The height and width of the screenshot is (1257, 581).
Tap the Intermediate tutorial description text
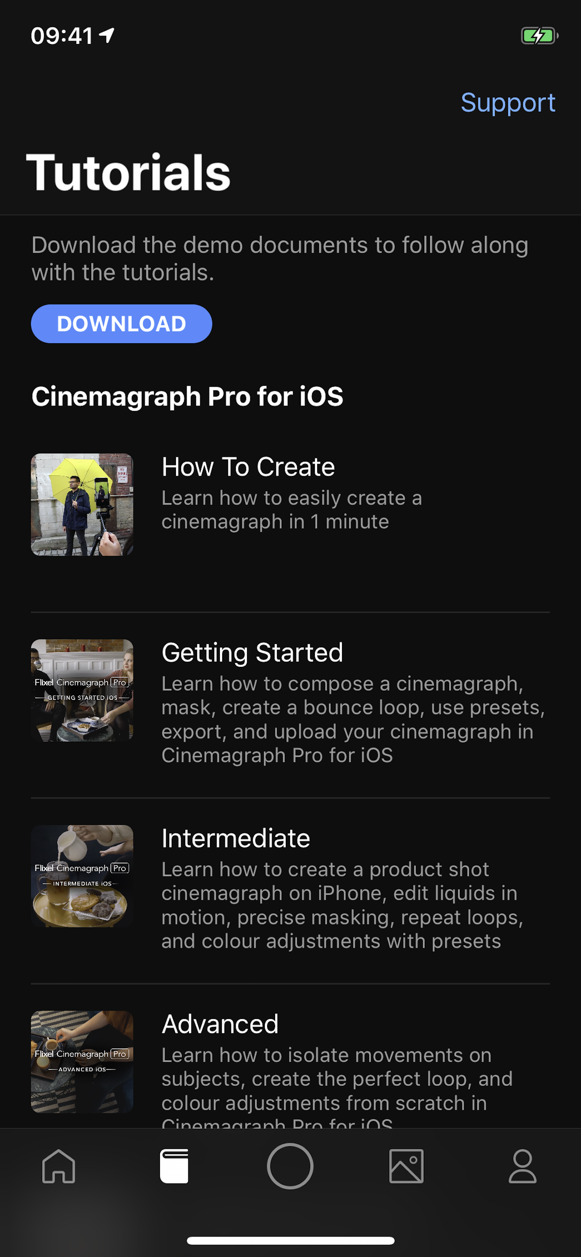tap(342, 905)
